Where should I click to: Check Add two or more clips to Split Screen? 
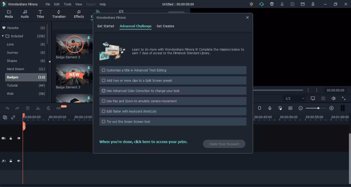pyautogui.click(x=104, y=80)
